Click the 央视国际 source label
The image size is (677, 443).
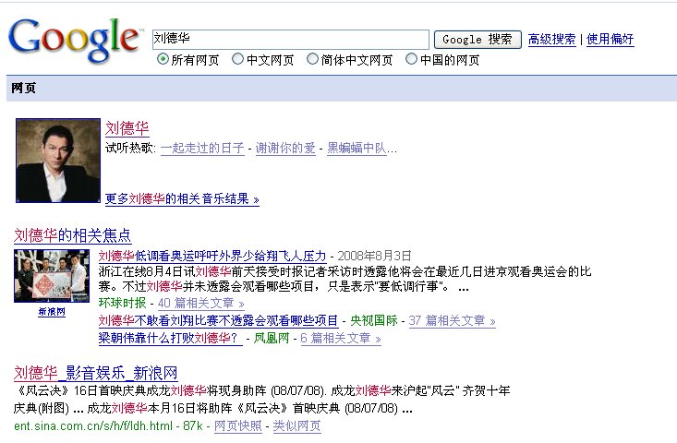point(374,320)
